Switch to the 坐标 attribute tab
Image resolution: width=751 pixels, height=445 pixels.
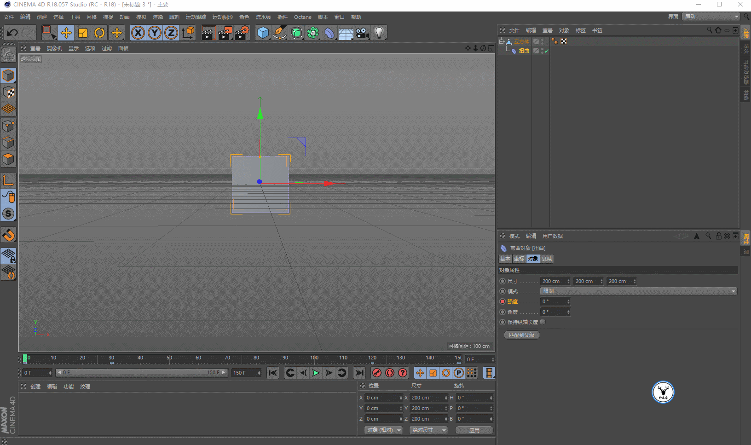coord(519,259)
